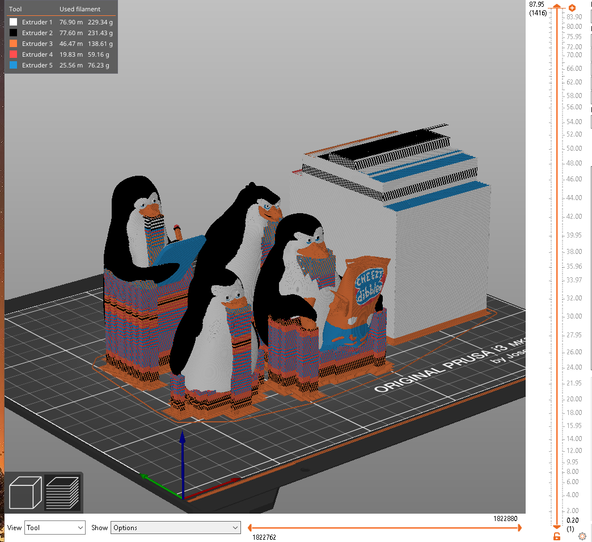Click the Extruder 1 legend label
The image size is (592, 542).
coord(37,22)
